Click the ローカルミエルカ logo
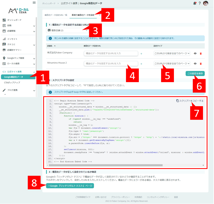This screenshot has height=204, width=214. coord(19,11)
